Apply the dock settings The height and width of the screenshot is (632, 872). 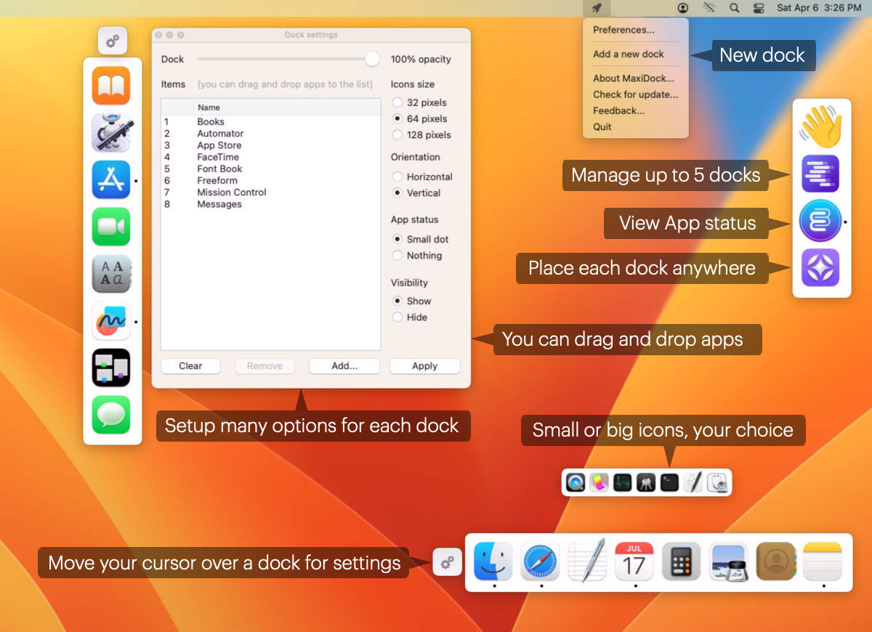(x=425, y=366)
